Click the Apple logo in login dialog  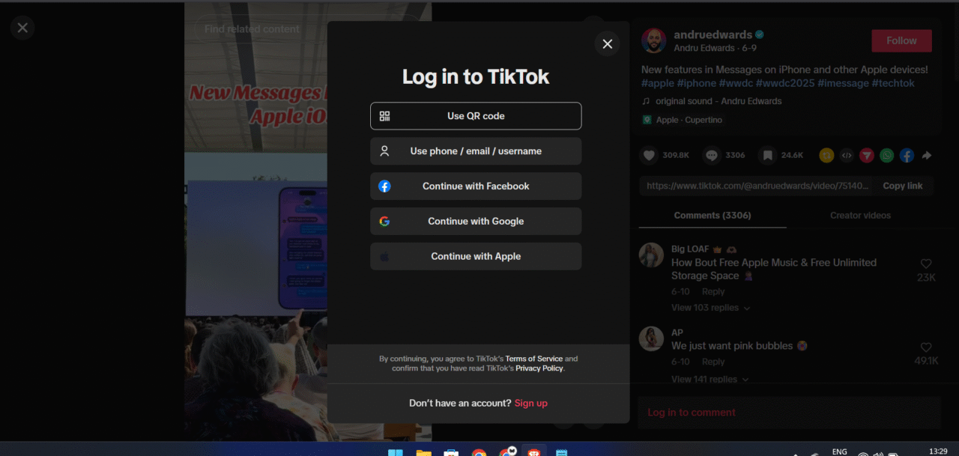point(384,256)
